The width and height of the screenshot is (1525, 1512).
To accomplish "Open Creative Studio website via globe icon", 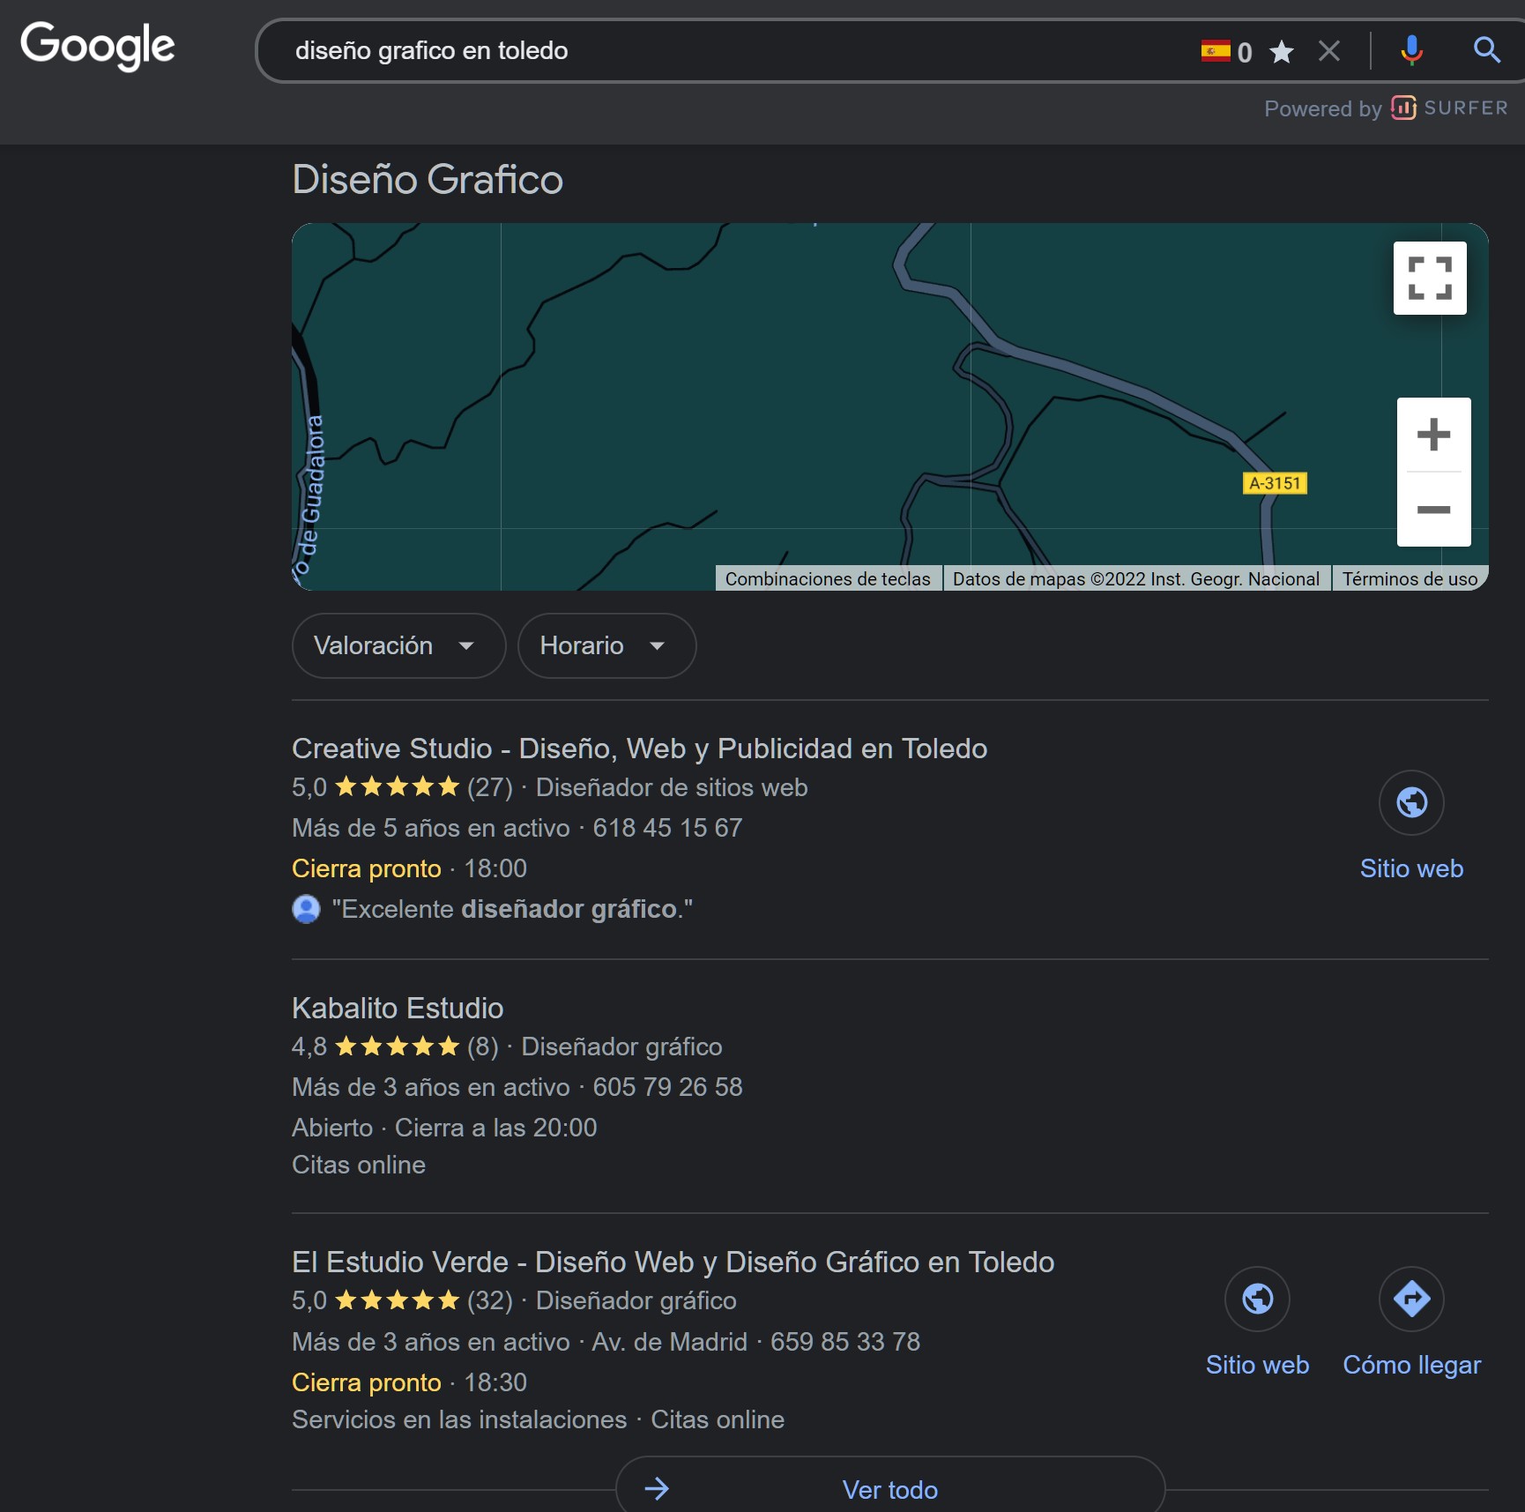I will point(1411,802).
